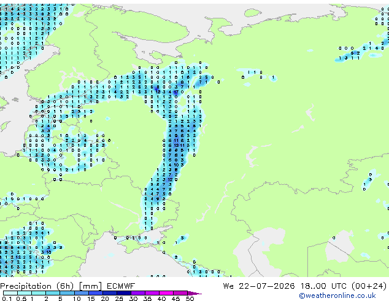Click the legend swatch between 0.5 and 1
Image resolution: width=389 pixels, height=301 pixels.
pyautogui.click(x=25, y=293)
